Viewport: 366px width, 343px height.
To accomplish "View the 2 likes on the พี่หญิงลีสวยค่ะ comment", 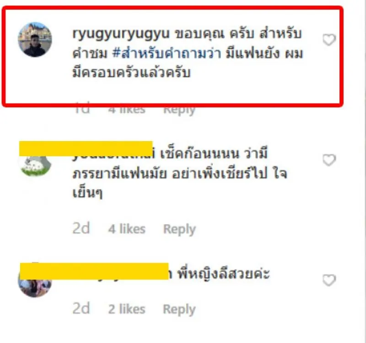I will (127, 309).
